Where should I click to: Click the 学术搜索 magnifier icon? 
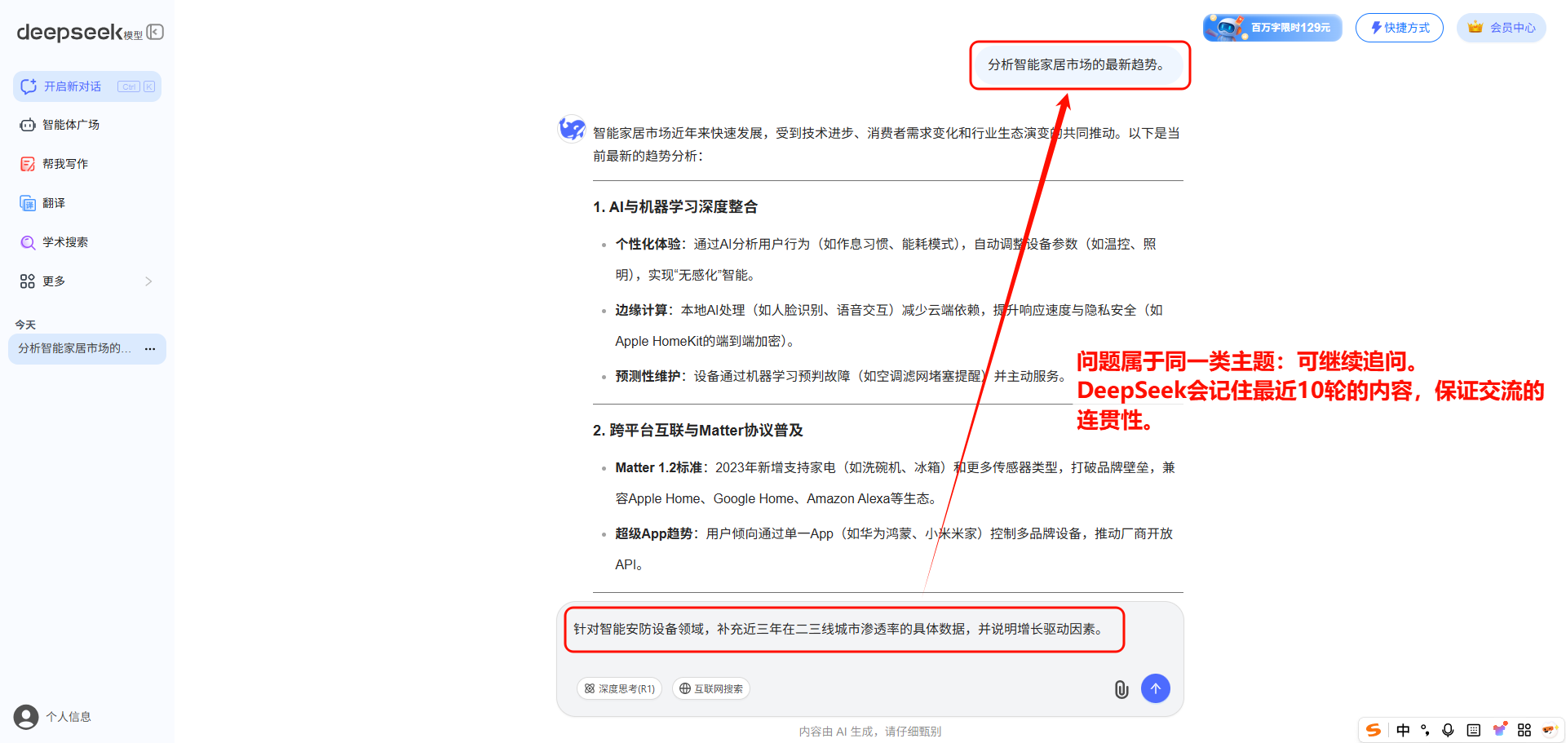(28, 242)
